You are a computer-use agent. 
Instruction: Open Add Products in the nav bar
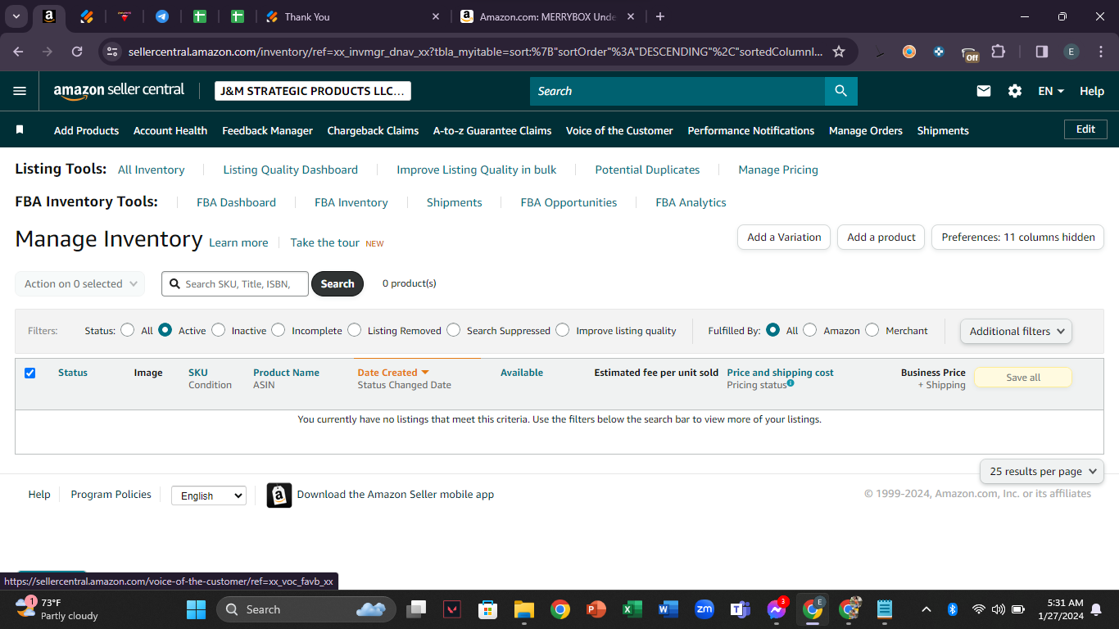click(x=86, y=130)
